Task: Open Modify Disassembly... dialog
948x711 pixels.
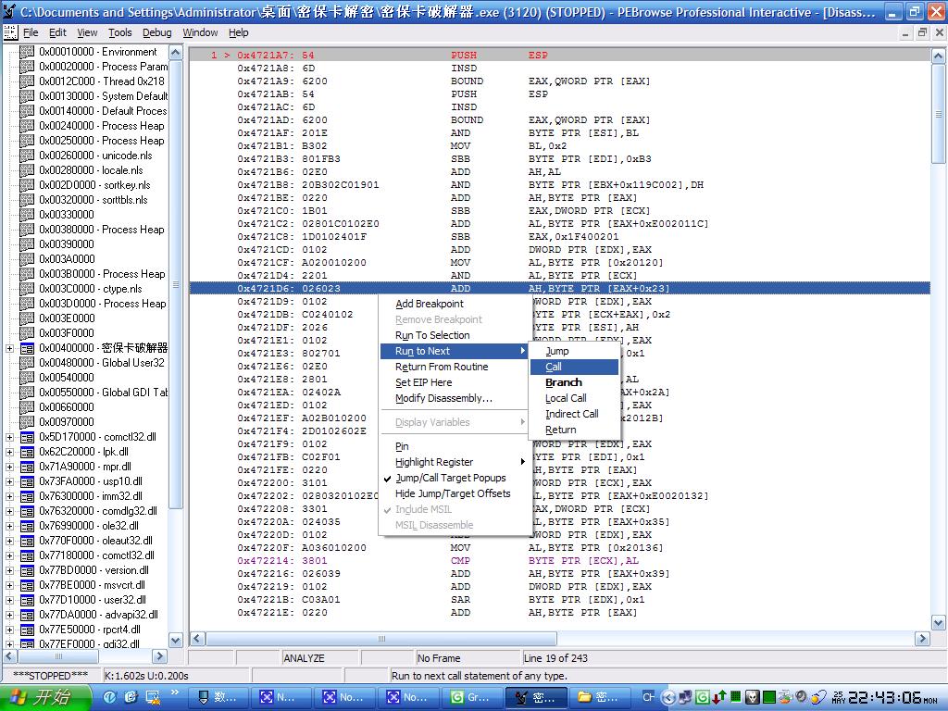Action: (x=454, y=398)
